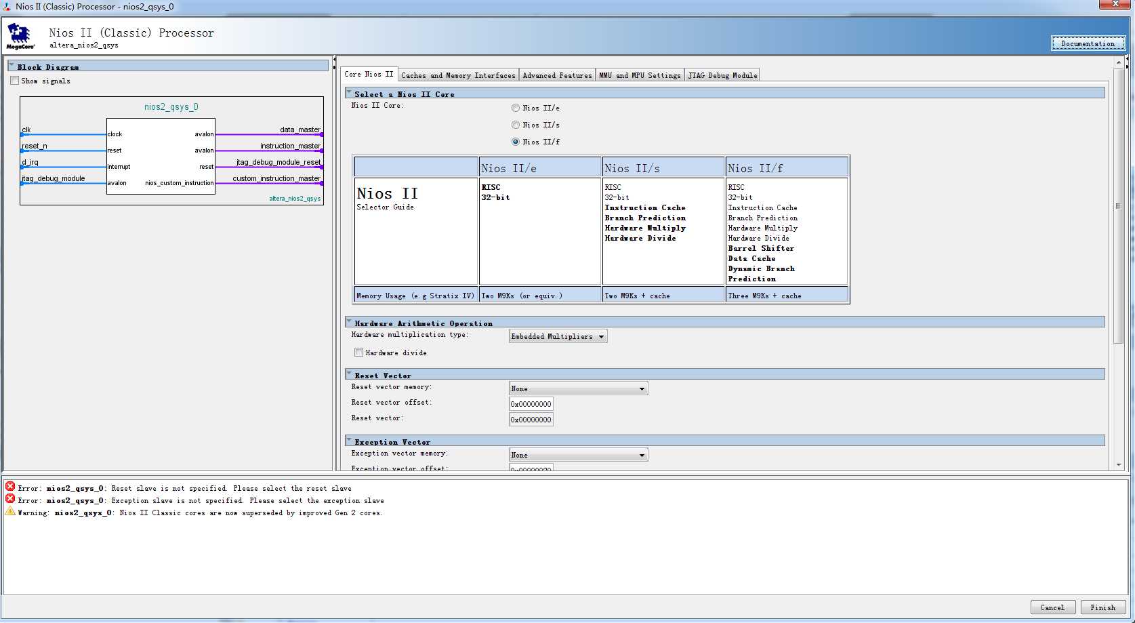1135x623 pixels.
Task: Switch to the Core Nios II tab
Action: (x=369, y=75)
